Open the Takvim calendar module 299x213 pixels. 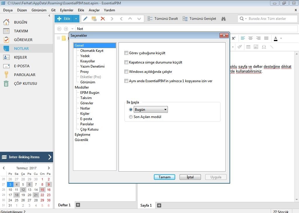coord(21,31)
